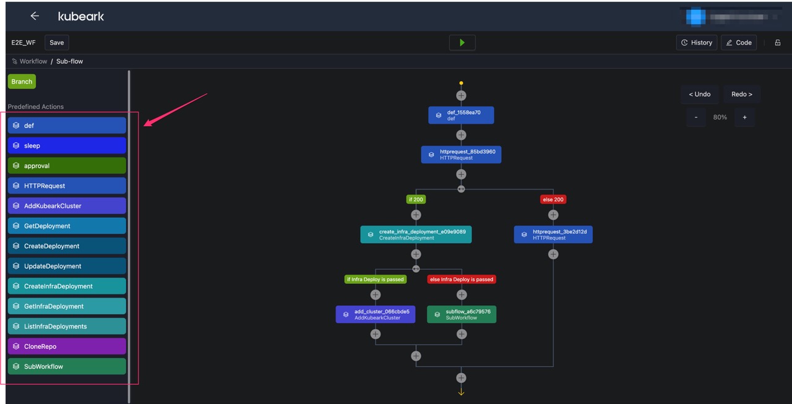Toggle the if 200 branch condition label
792x404 pixels.
coord(416,199)
